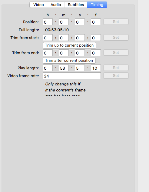
Task: Click Set button for Play length
Action: [116, 68]
